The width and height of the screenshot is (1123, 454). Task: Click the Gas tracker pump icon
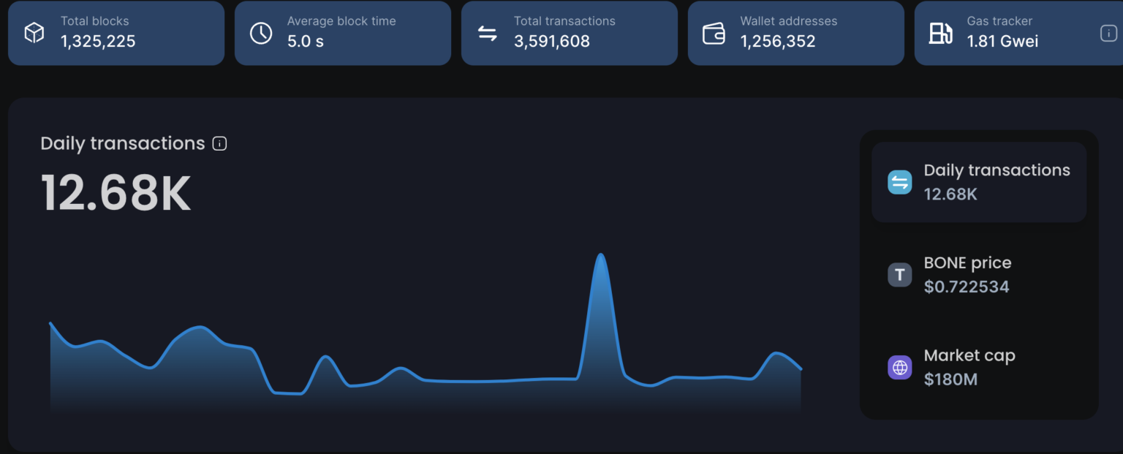tap(940, 33)
